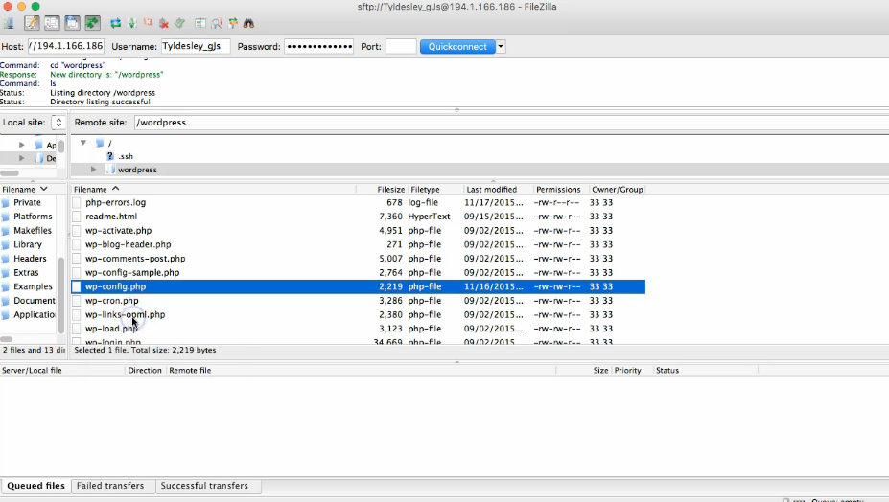
Task: Collapse the root / remote folder
Action: (x=83, y=143)
